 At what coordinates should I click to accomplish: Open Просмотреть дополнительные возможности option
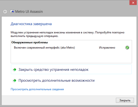click(x=71, y=80)
